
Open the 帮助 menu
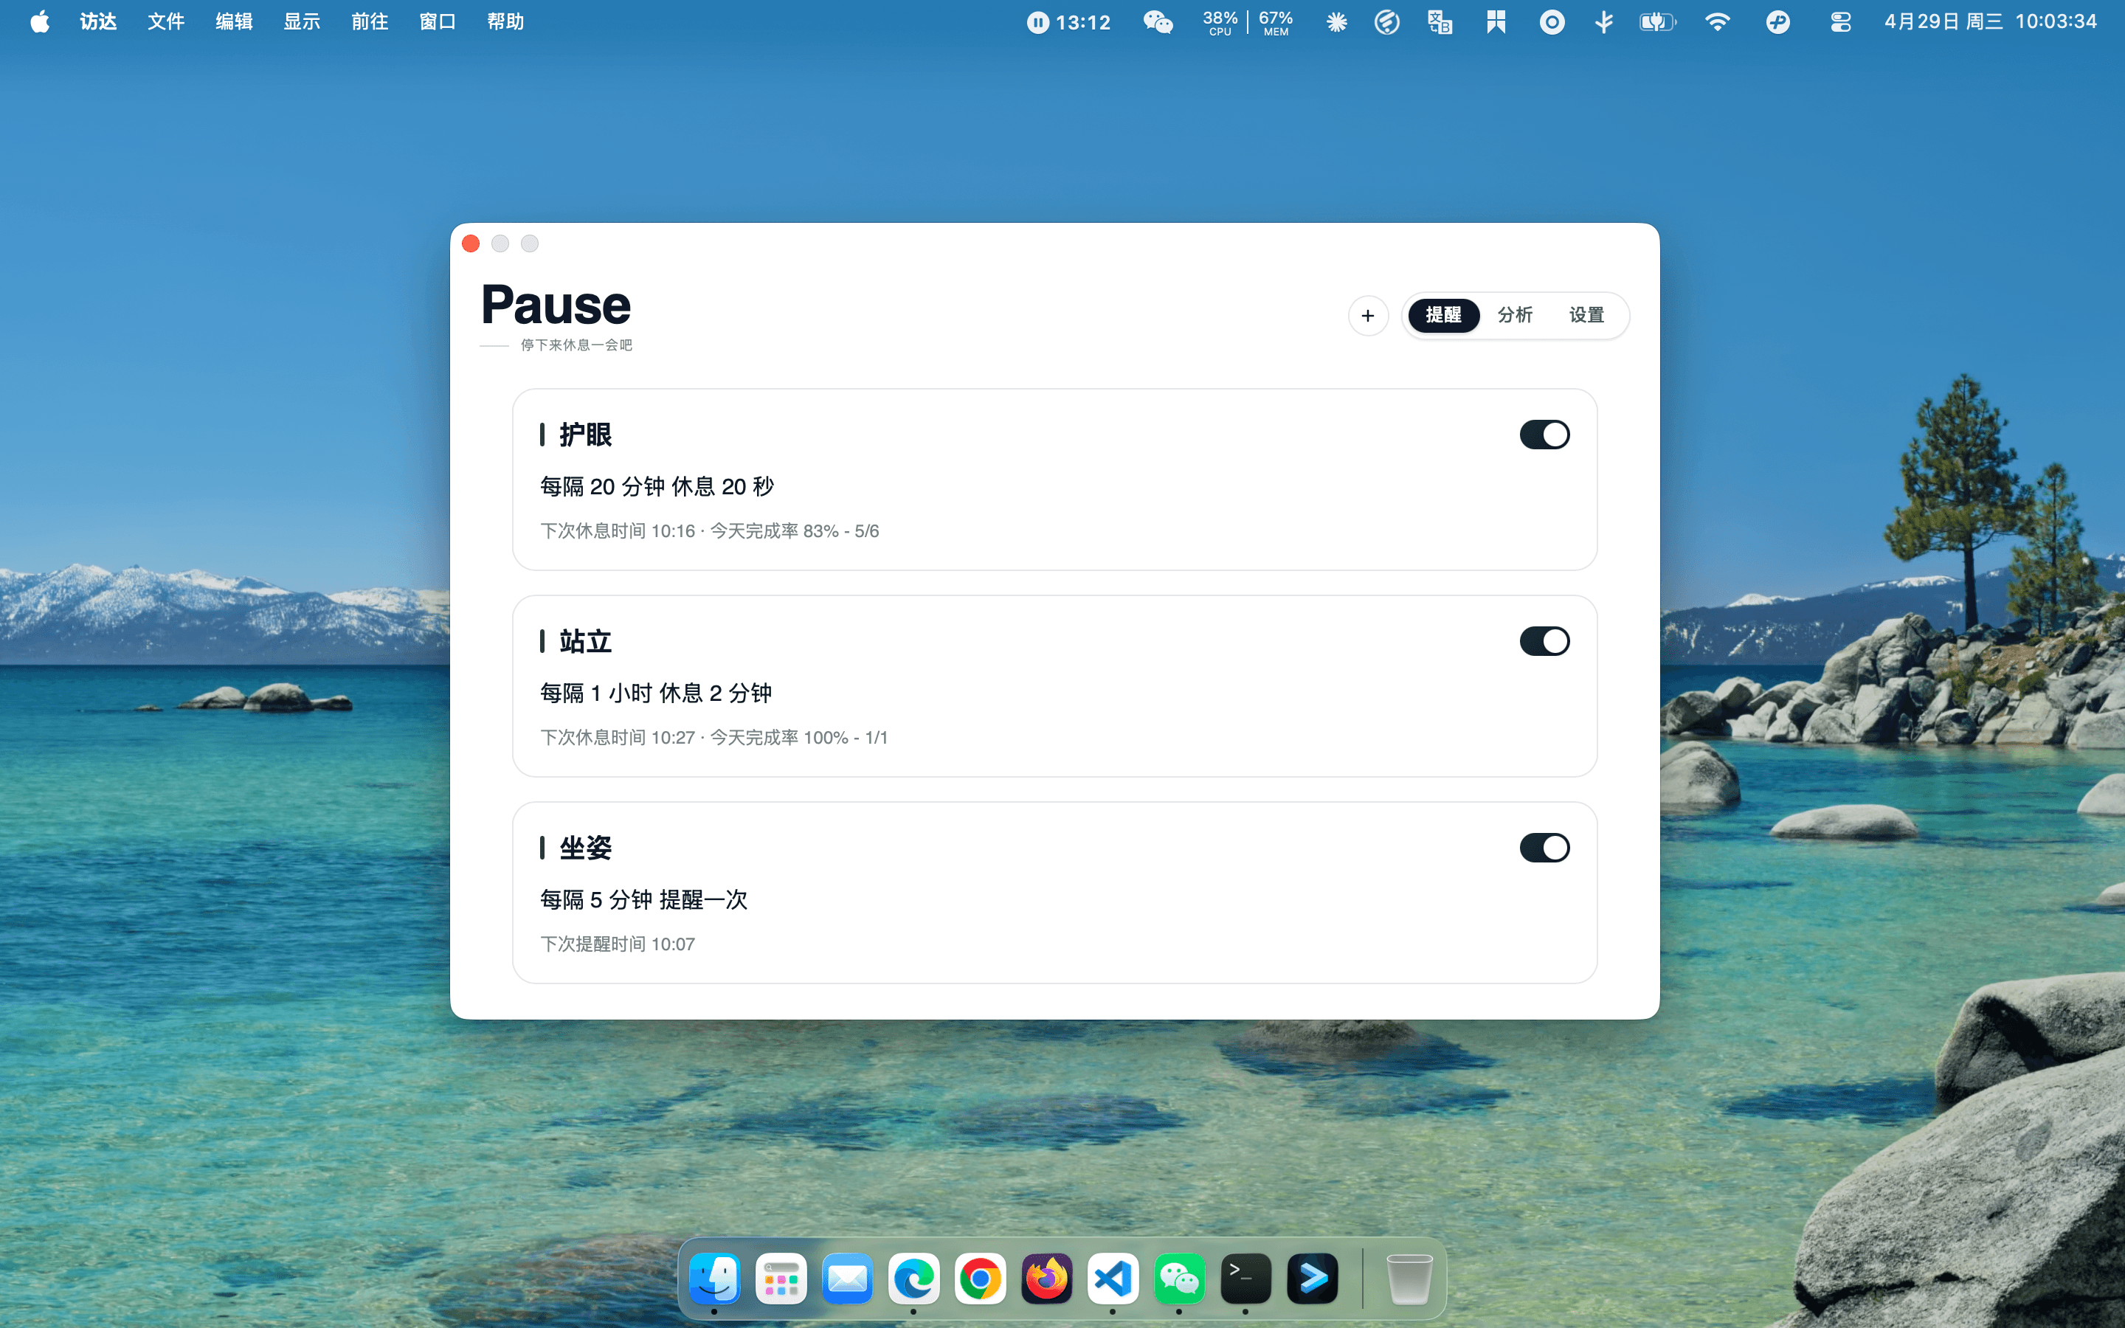pos(505,22)
